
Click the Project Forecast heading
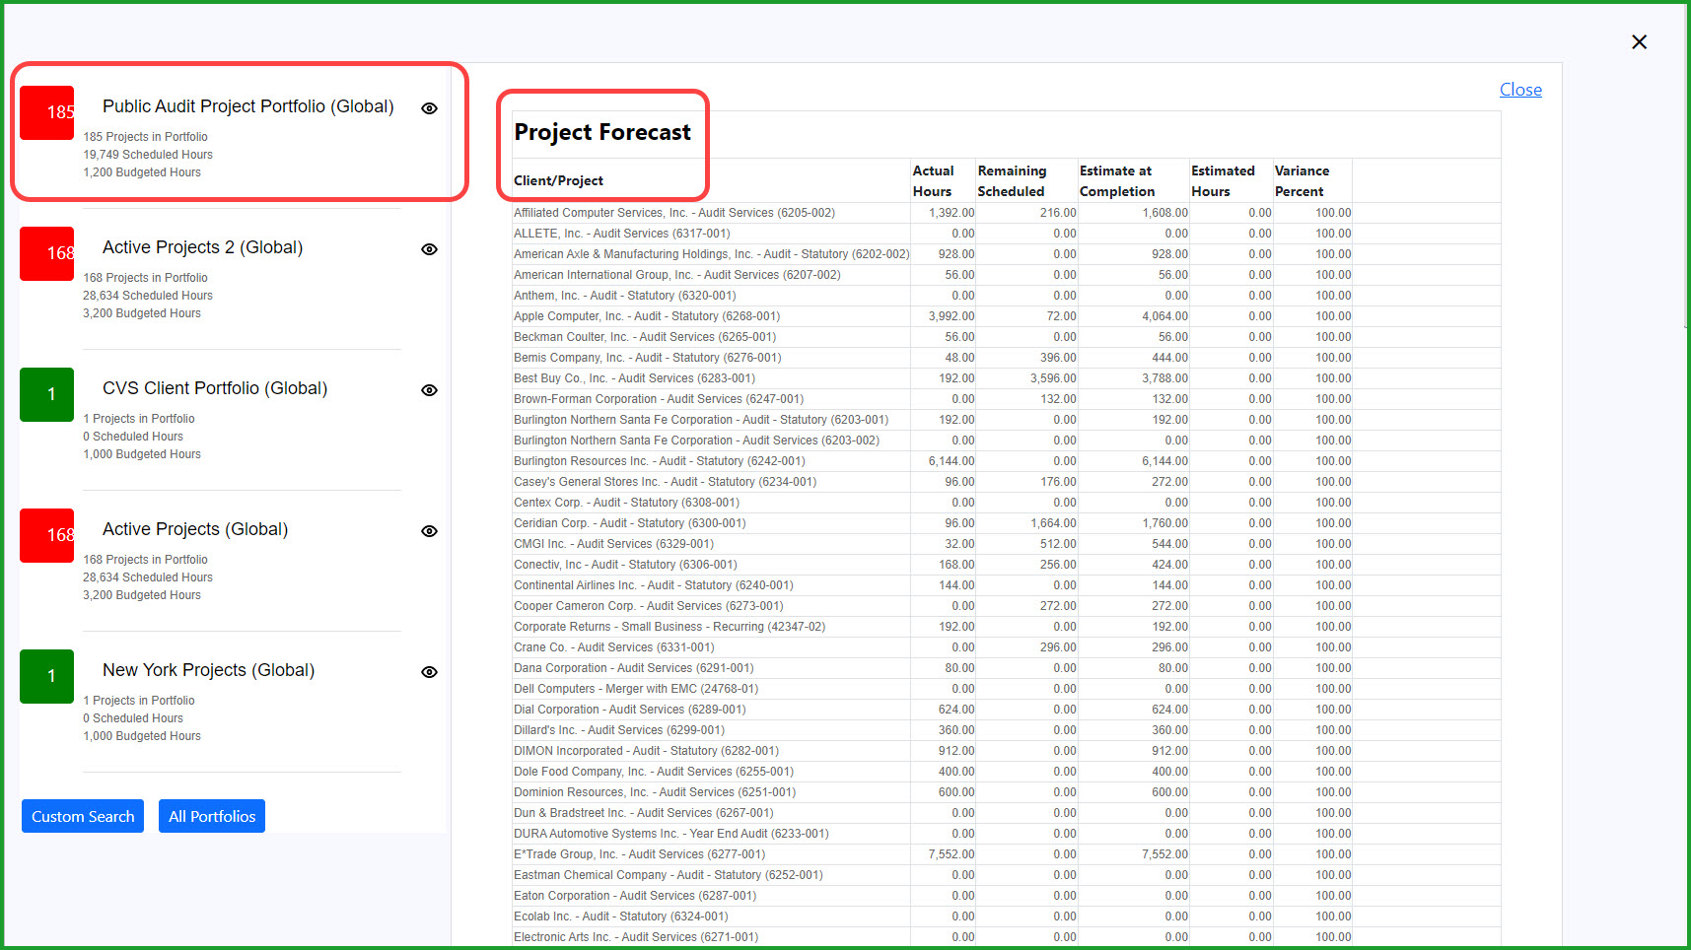click(602, 132)
